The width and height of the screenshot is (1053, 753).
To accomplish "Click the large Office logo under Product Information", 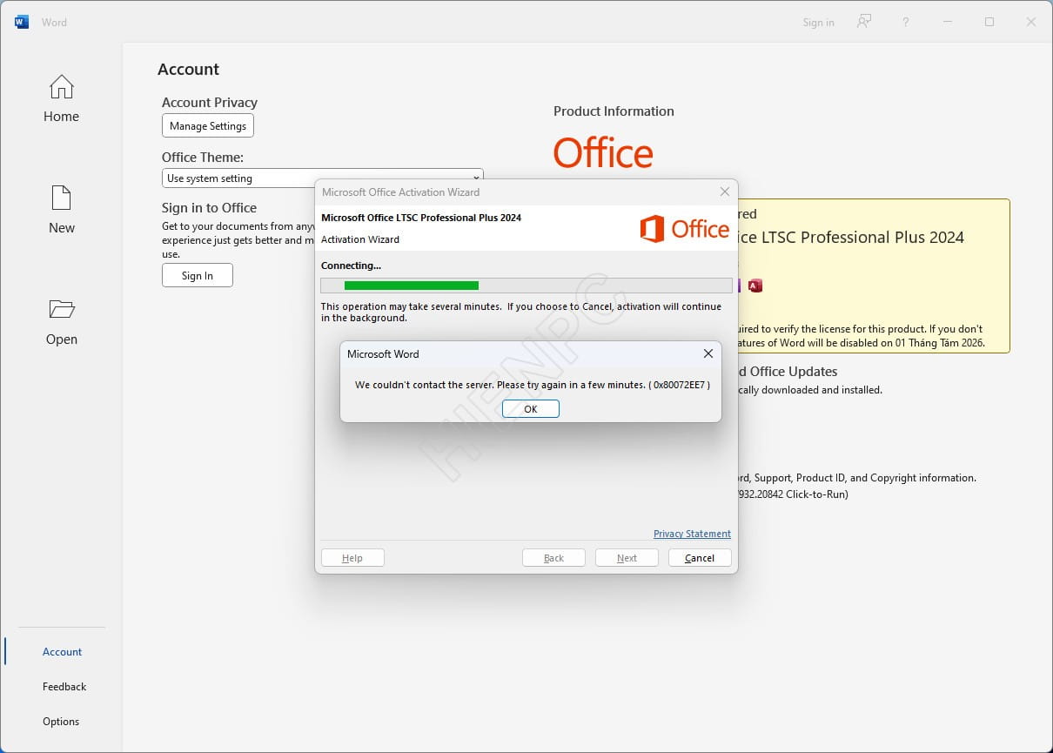I will [603, 153].
